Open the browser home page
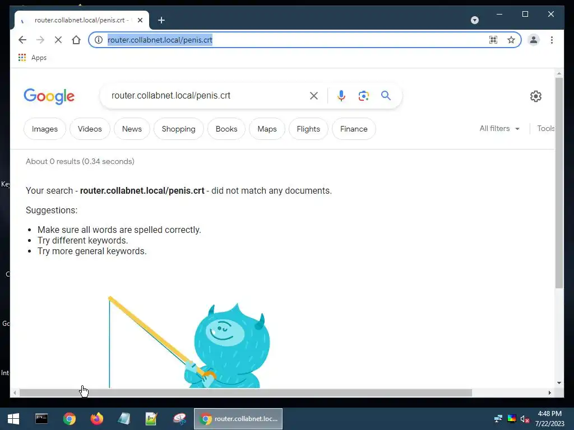This screenshot has width=574, height=430. (x=76, y=40)
